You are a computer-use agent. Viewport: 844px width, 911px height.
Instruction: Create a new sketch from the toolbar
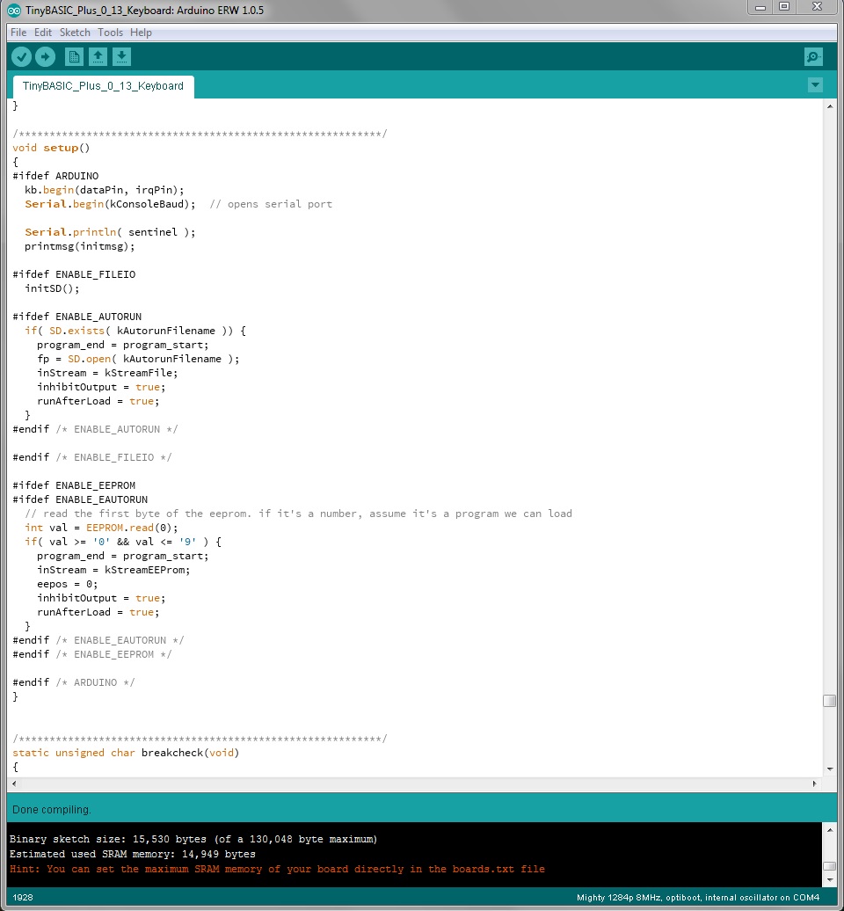coord(73,56)
